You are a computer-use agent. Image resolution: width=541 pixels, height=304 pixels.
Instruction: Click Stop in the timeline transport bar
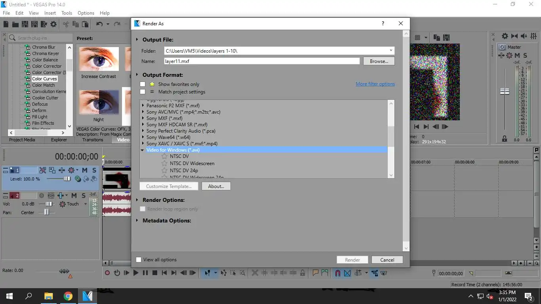[x=155, y=273]
